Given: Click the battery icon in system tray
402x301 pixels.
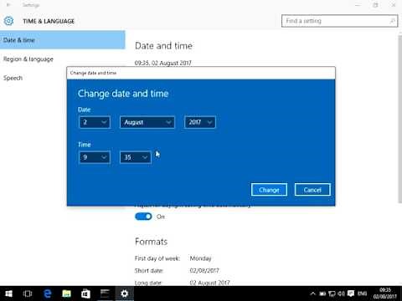Looking at the screenshot, I should click(x=322, y=293).
